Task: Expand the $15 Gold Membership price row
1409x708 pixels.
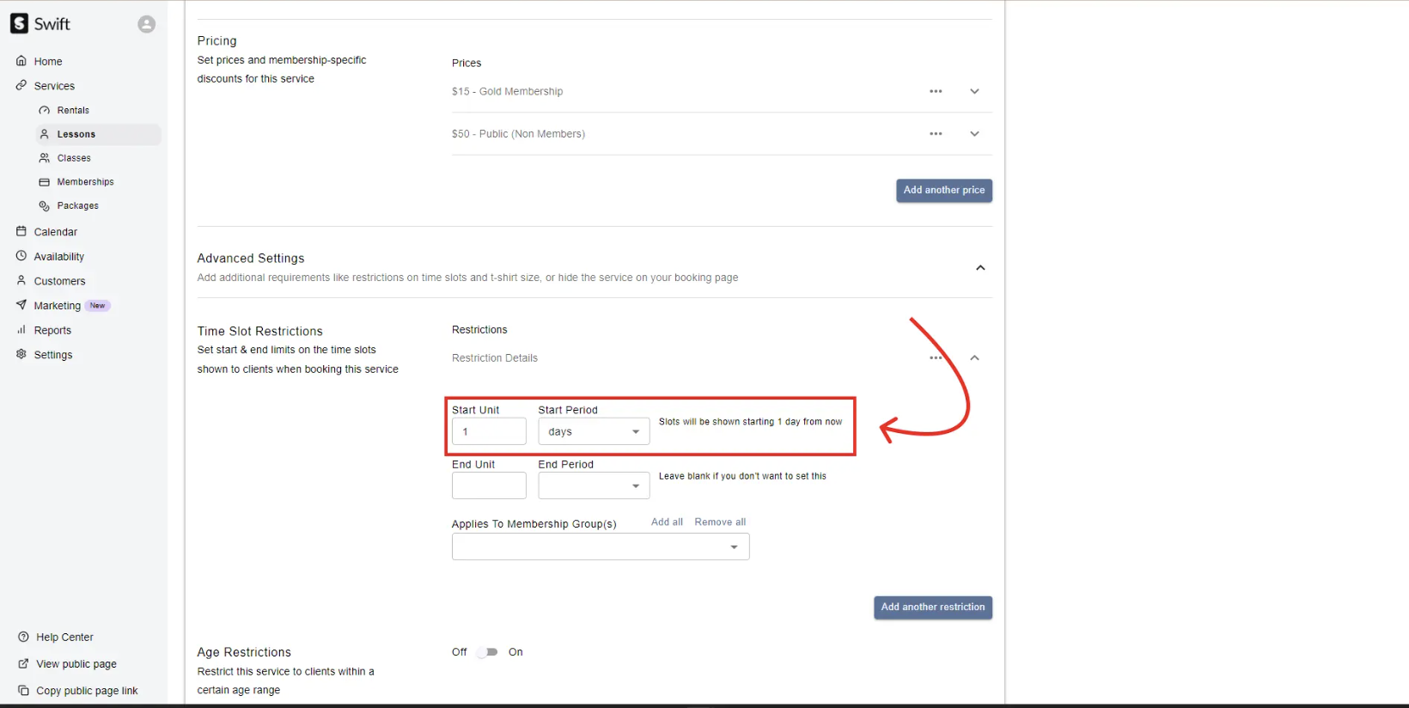Action: 974,91
